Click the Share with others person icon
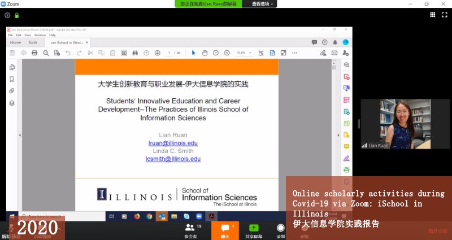The height and width of the screenshot is (240, 452). tap(345, 53)
